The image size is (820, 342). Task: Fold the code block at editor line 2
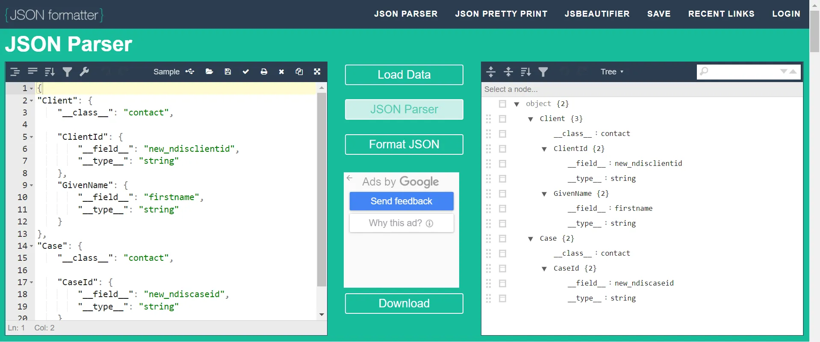pos(32,101)
